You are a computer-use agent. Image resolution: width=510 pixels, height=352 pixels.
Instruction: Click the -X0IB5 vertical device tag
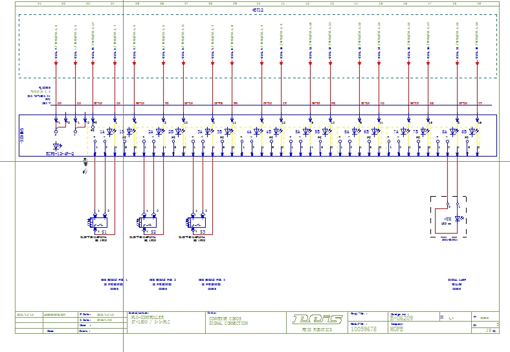point(22,135)
